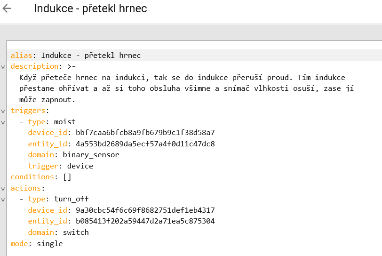382x256 pixels.
Task: Collapse the triggers section fold arrow
Action: tap(3, 112)
